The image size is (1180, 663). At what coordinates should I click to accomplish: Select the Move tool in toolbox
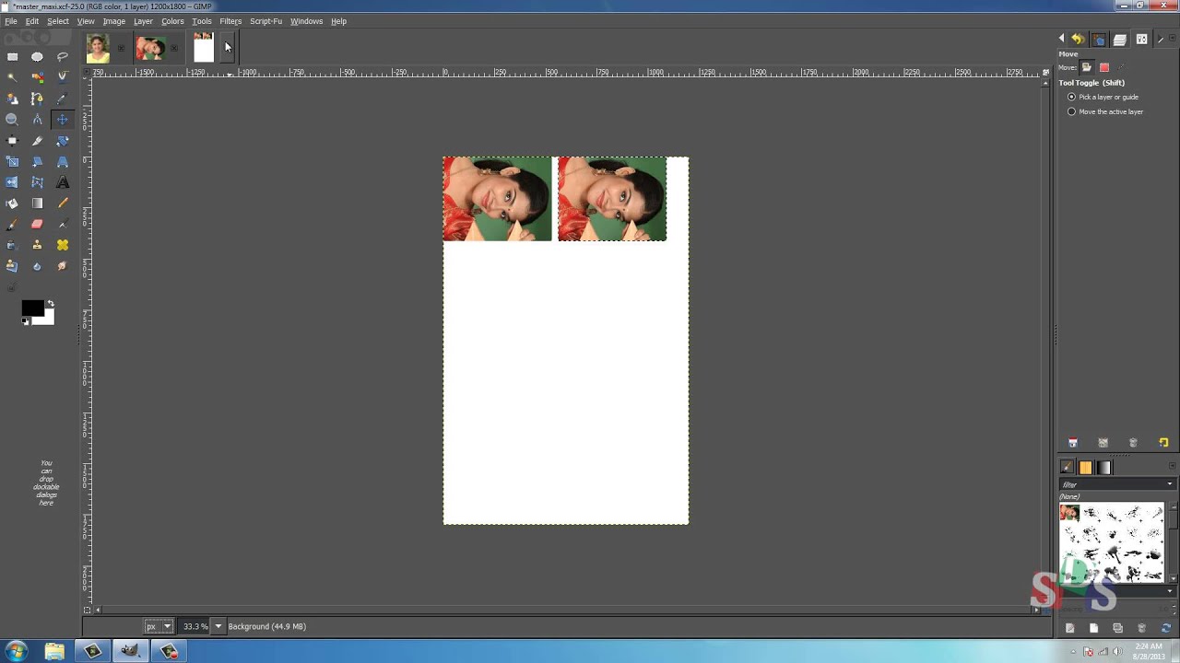click(63, 120)
